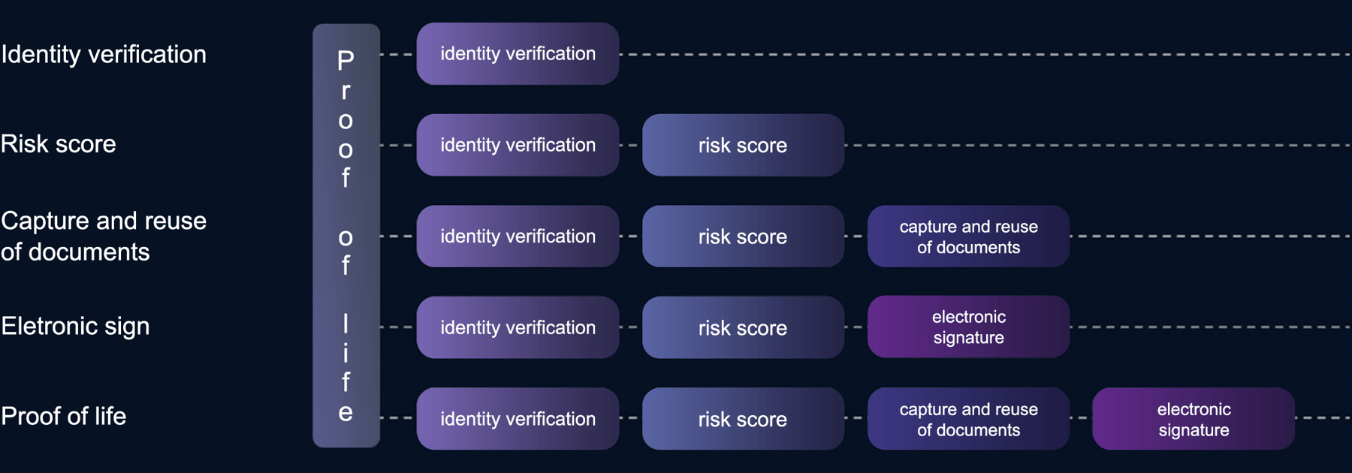Click the vertical "Proof of life" bar
The height and width of the screenshot is (473, 1352).
[346, 236]
